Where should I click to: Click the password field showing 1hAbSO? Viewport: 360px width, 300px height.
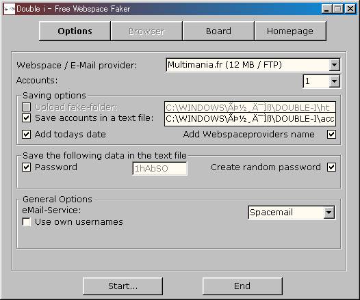159,169
